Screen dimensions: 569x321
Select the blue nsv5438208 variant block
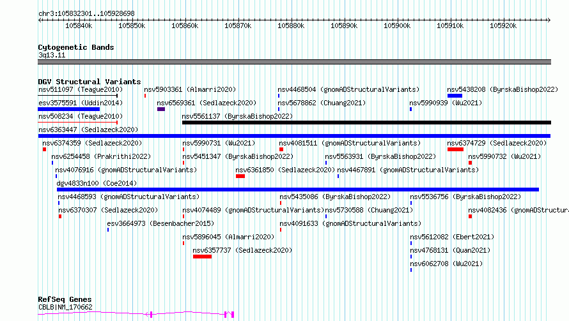(x=455, y=96)
